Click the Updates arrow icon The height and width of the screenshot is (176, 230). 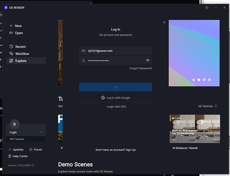tap(10, 150)
